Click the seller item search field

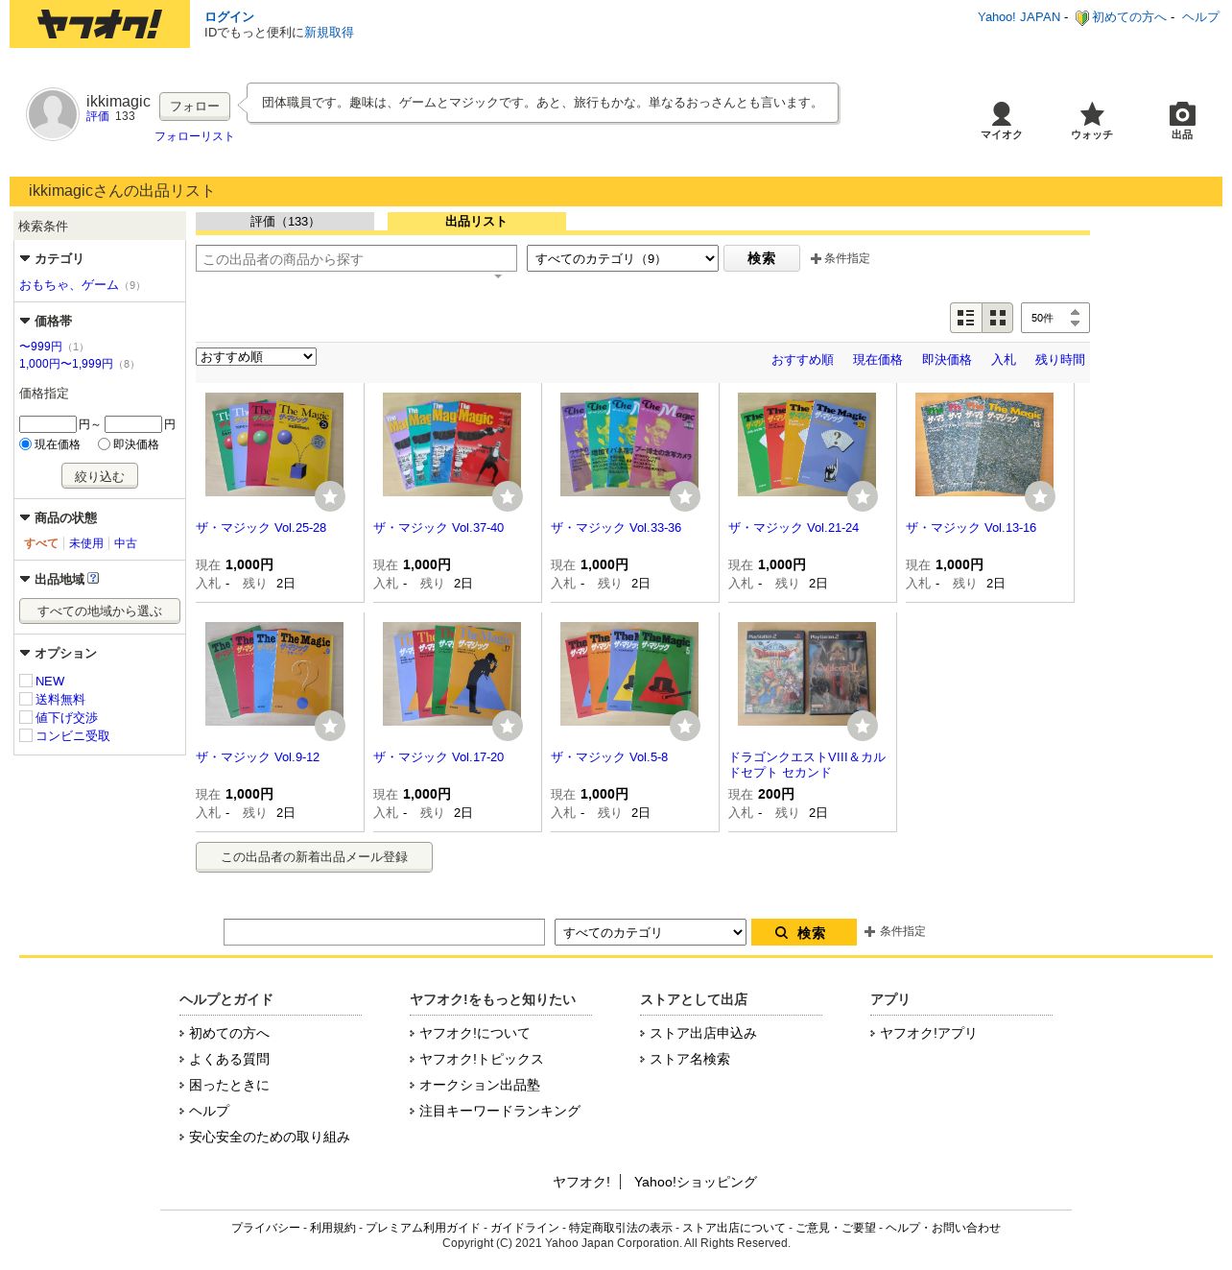point(356,259)
